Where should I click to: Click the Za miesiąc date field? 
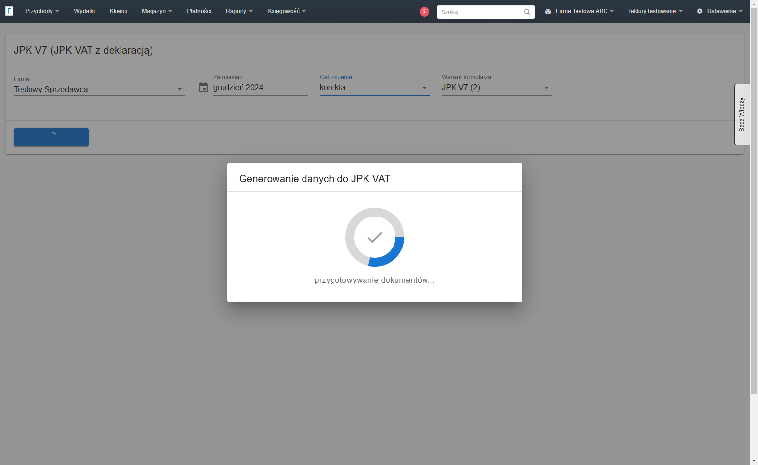(x=261, y=88)
